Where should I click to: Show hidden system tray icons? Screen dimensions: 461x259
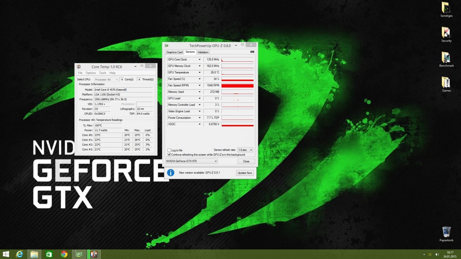424,254
